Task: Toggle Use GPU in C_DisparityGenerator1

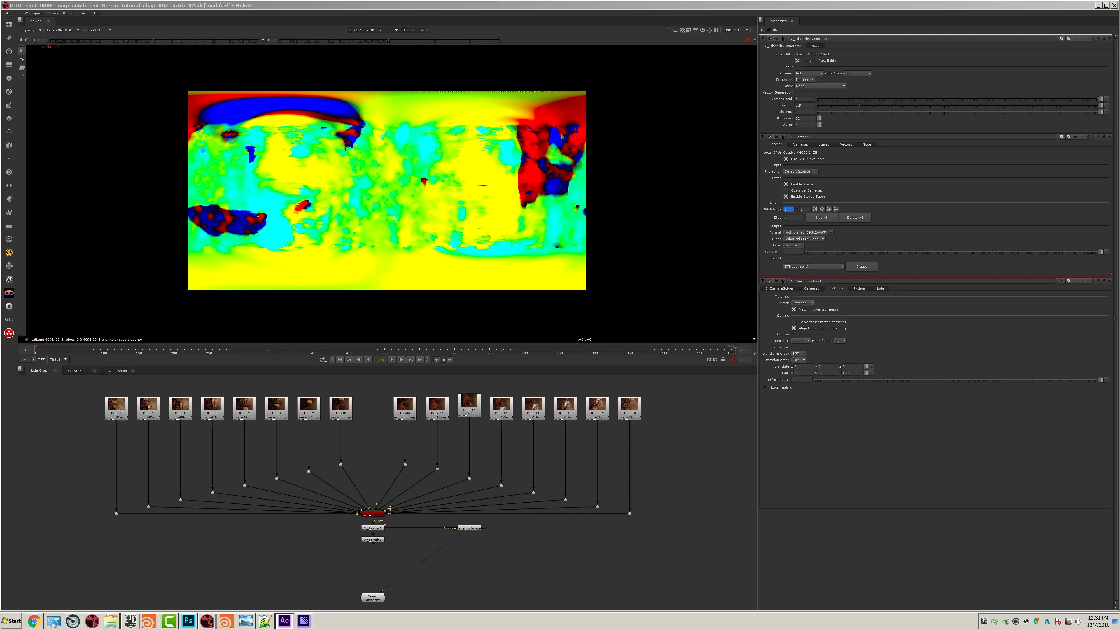Action: tap(797, 61)
